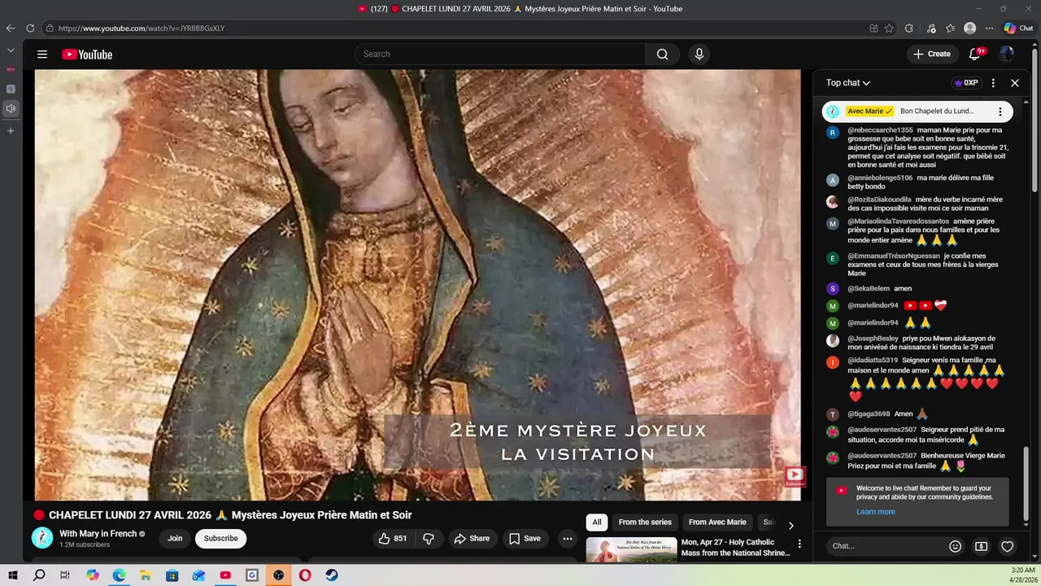Screen dimensions: 1041x586
Task: Open Task View on the taskbar
Action: 65,575
